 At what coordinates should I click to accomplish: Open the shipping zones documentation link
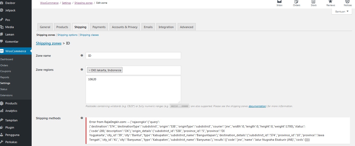(257, 106)
